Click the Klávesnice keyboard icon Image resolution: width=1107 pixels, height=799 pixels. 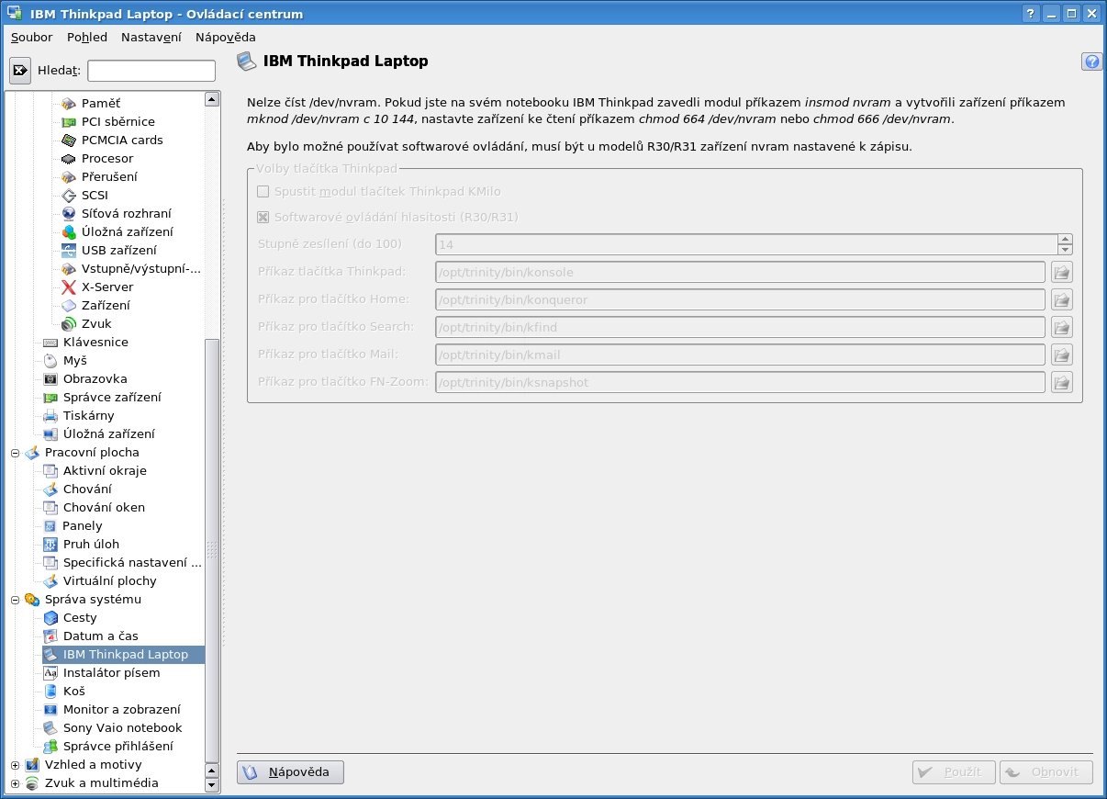(x=50, y=343)
